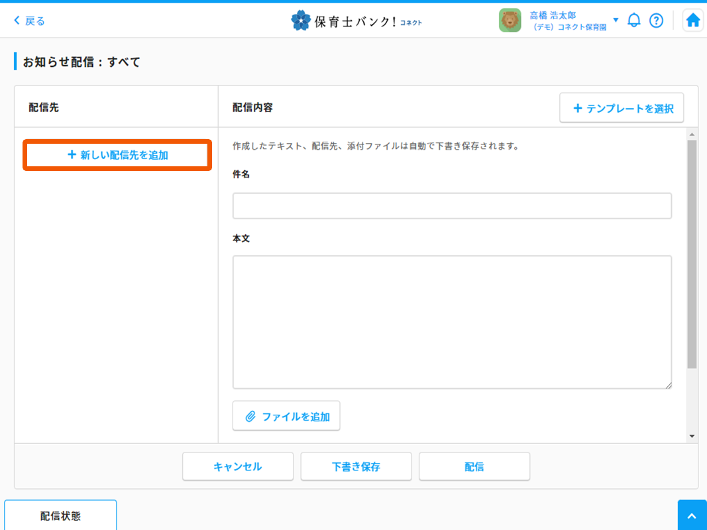The width and height of the screenshot is (707, 530).
Task: Click the content scrollbar down arrow
Action: 692,437
